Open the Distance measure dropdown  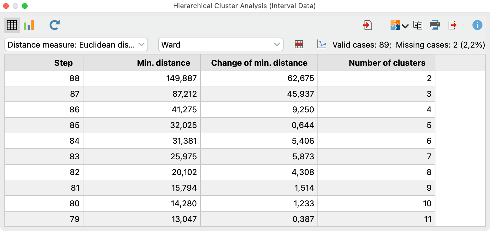click(76, 44)
